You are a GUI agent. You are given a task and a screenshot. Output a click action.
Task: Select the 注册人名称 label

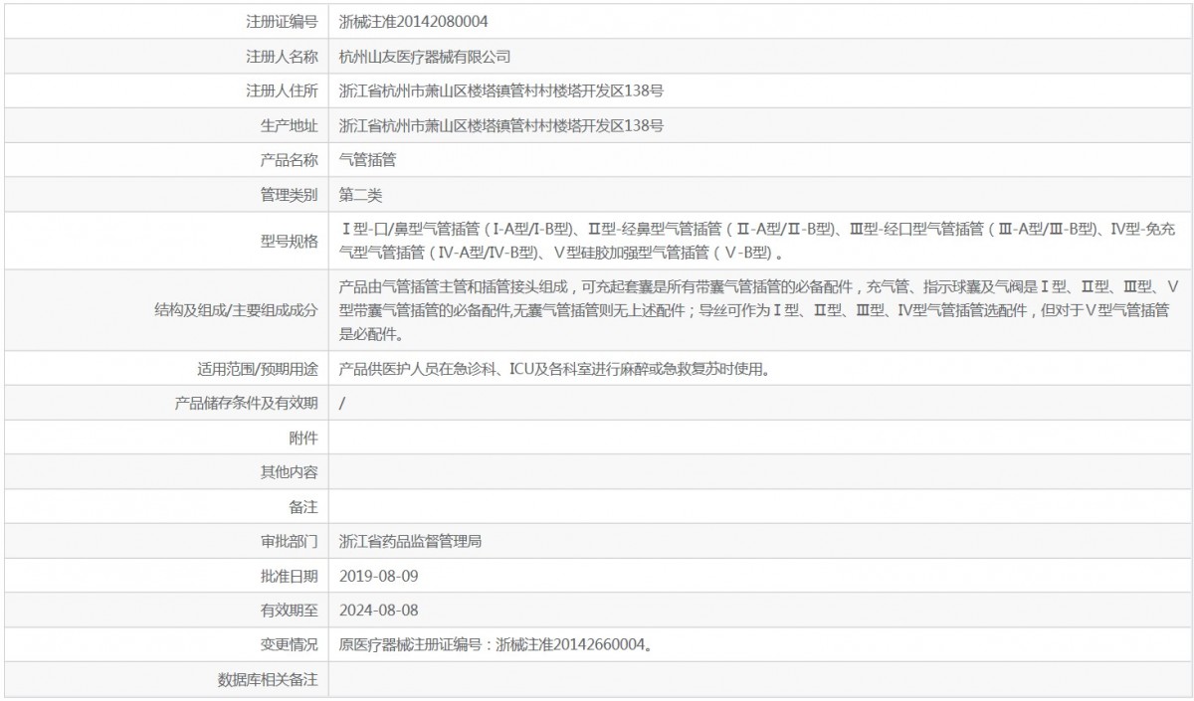(282, 57)
